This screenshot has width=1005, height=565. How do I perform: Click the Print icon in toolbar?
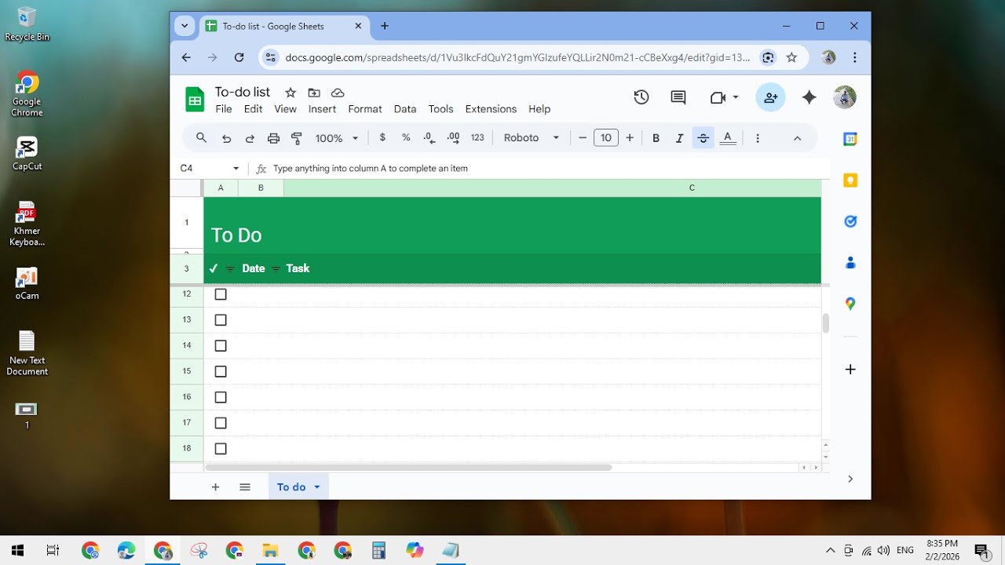[x=273, y=138]
